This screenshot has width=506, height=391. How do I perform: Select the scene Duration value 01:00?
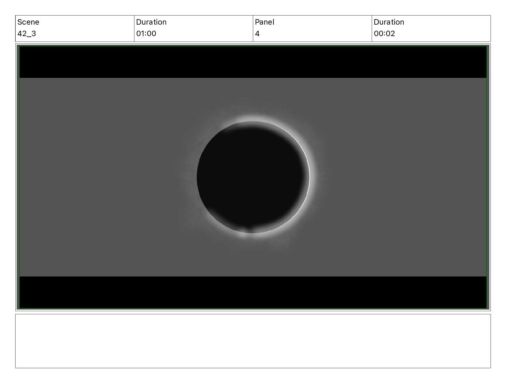click(x=146, y=34)
